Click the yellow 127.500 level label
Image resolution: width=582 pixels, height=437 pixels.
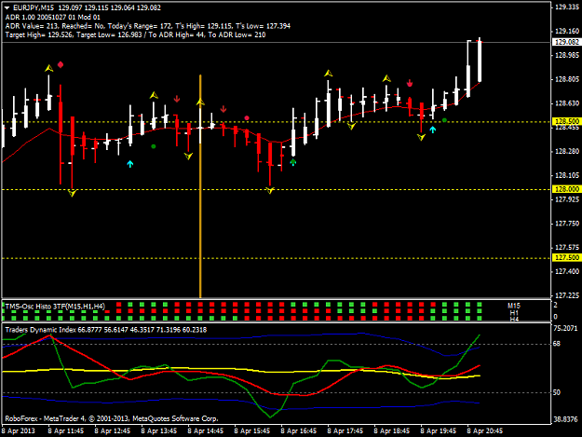tap(566, 258)
